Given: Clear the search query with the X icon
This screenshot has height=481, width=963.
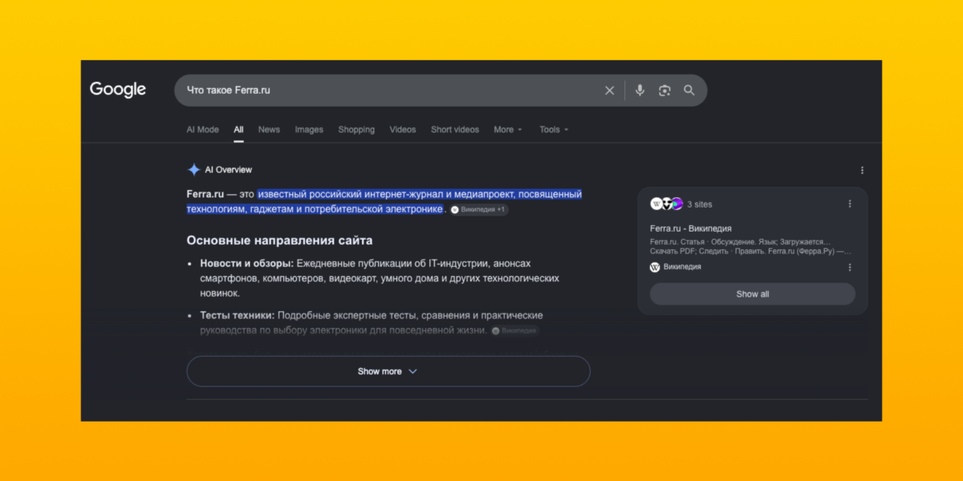Looking at the screenshot, I should 610,91.
